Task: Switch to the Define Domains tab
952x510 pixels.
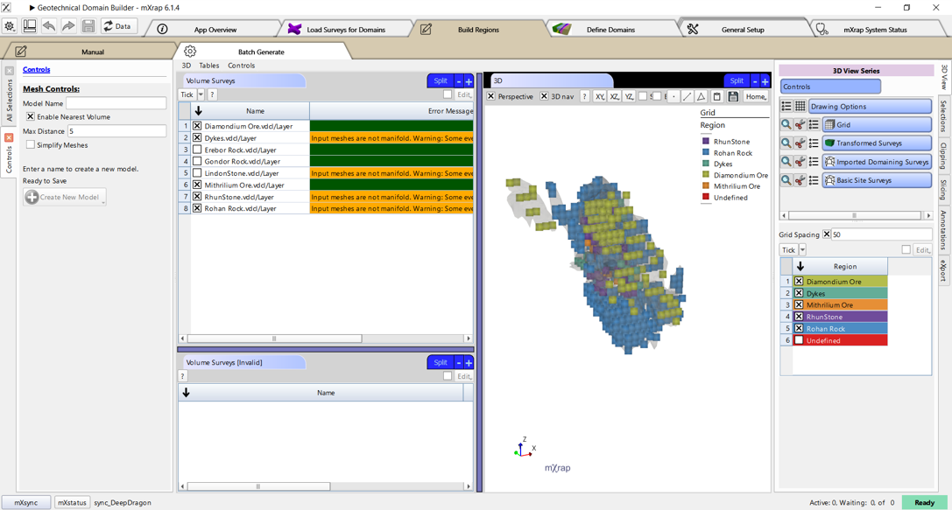Action: [610, 30]
